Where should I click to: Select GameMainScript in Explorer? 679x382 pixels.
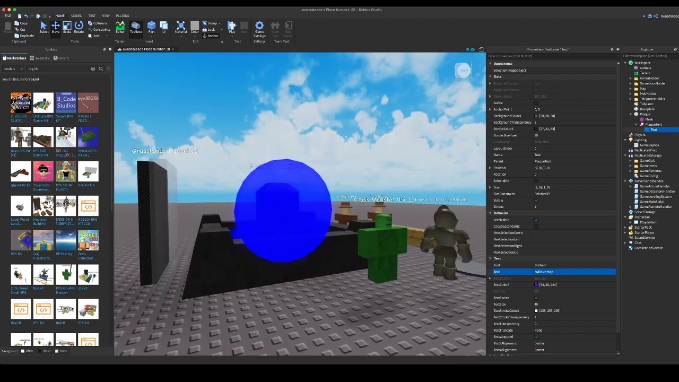652,202
